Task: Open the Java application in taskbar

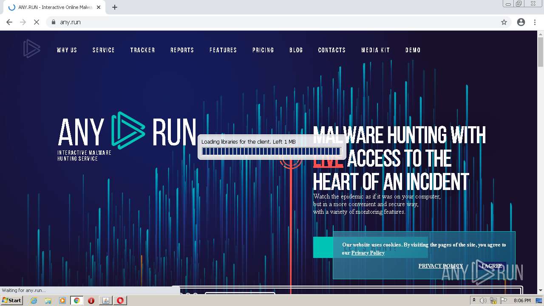Action: click(x=106, y=300)
